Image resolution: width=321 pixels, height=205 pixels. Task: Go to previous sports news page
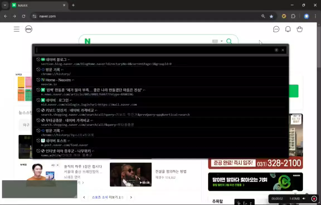84,197
